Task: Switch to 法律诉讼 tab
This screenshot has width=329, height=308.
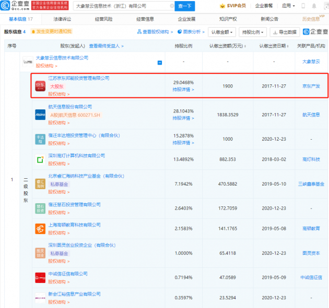Action: [x=62, y=19]
